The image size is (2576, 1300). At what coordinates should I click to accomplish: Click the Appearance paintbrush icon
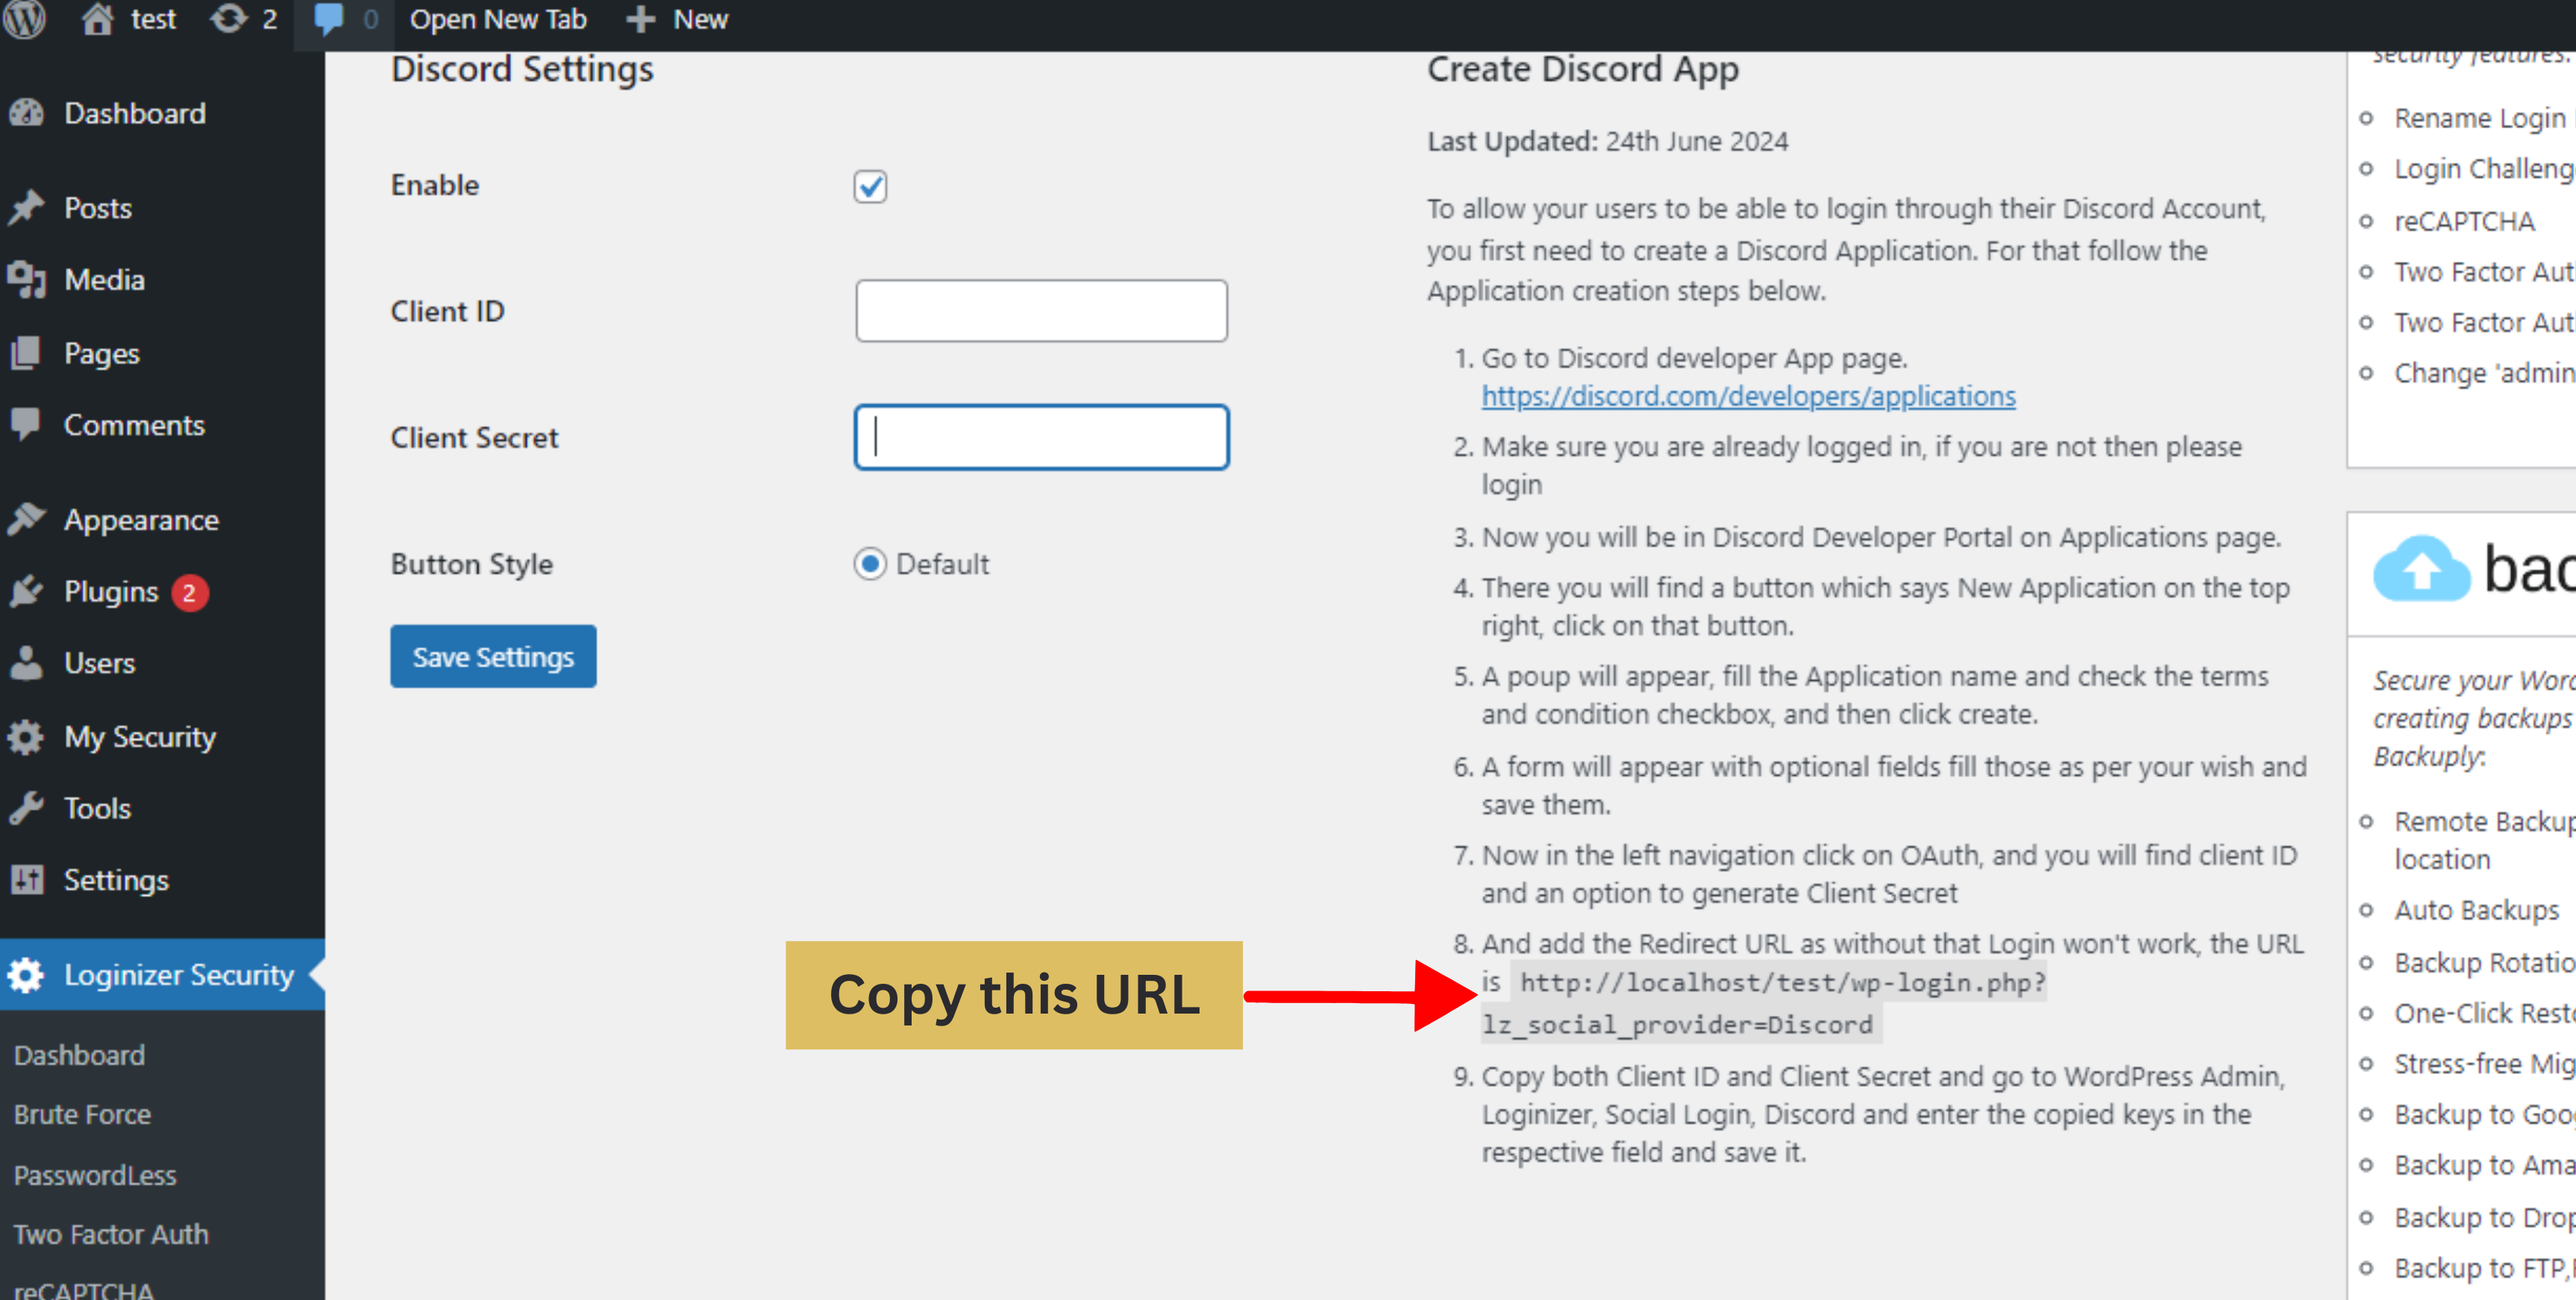coord(27,519)
